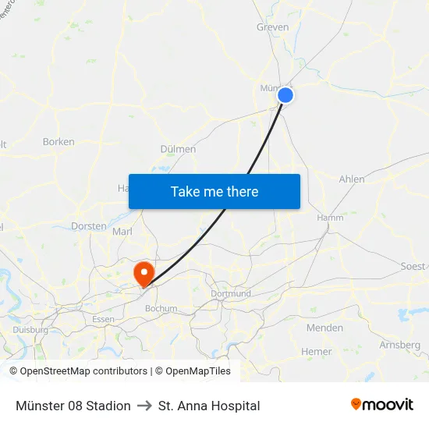
Task: Open the Moovit logo
Action: tap(382, 404)
